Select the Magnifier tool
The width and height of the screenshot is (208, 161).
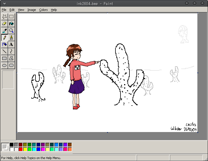11,31
